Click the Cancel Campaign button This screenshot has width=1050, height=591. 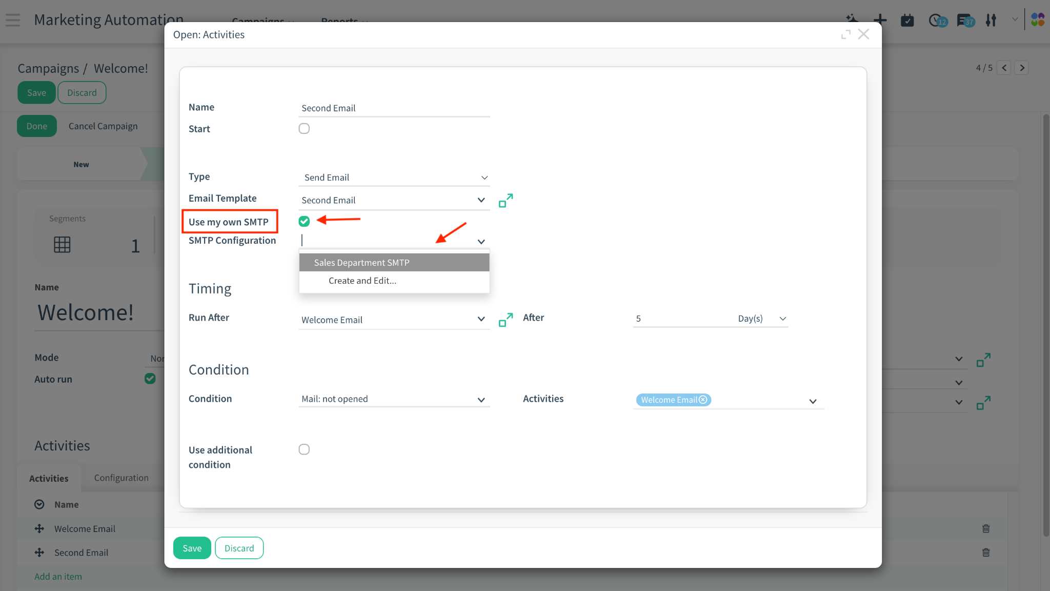[x=103, y=126]
